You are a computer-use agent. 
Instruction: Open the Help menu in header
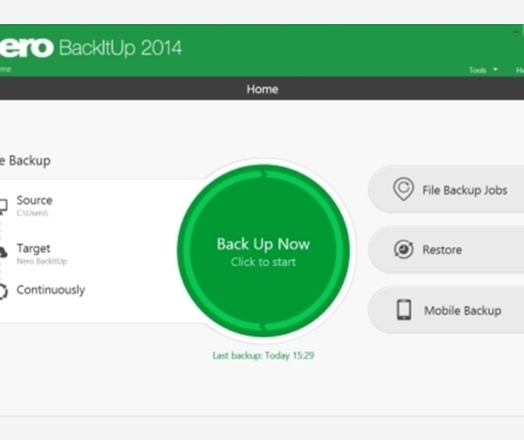pos(519,70)
